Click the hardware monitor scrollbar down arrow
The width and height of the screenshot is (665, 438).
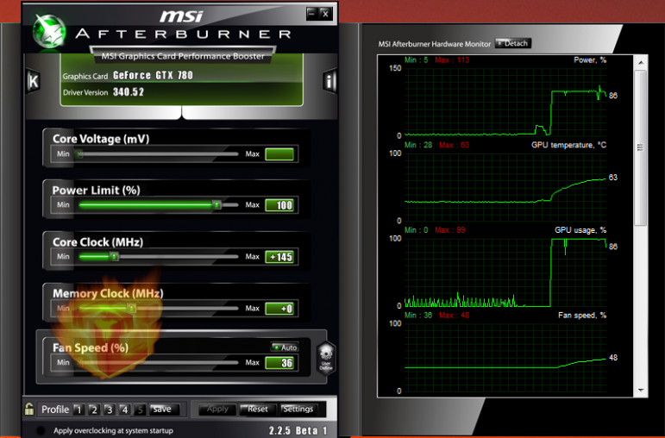(641, 390)
